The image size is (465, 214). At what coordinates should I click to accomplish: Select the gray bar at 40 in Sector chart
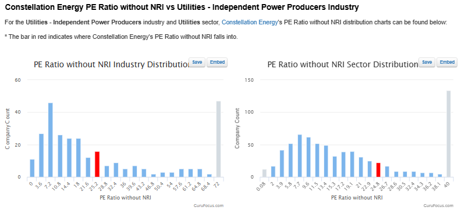[448, 134]
